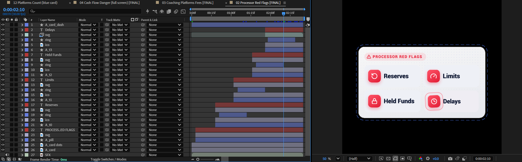This screenshot has width=522, height=162.
Task: Open parent dropdown for Reserves layer
Action: pyautogui.click(x=164, y=105)
